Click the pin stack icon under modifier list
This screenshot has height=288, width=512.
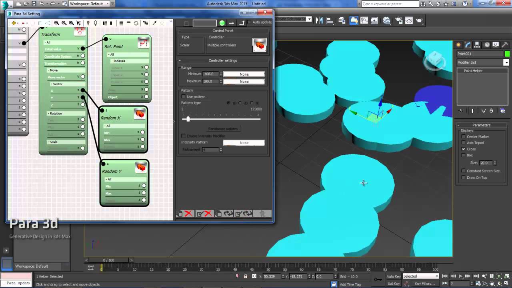pyautogui.click(x=461, y=111)
